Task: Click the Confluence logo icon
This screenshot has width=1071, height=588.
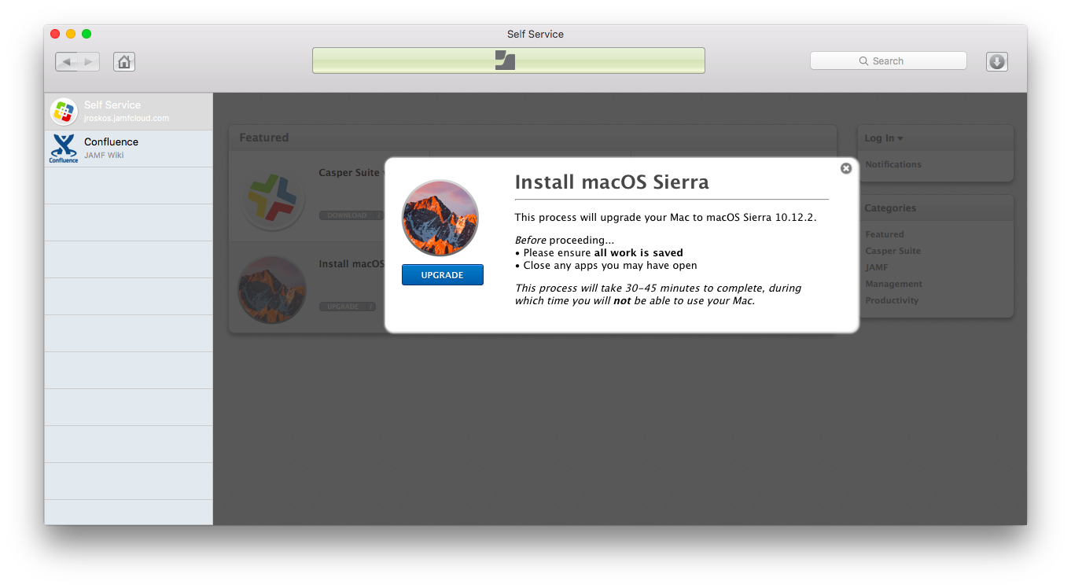Action: click(64, 149)
